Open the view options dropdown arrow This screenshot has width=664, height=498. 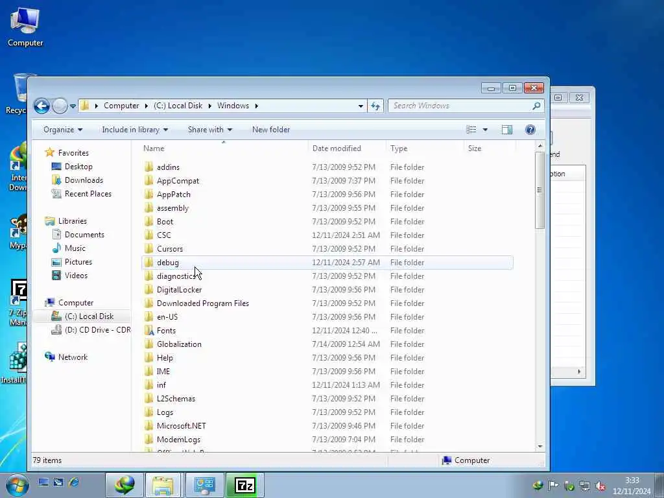coord(485,130)
